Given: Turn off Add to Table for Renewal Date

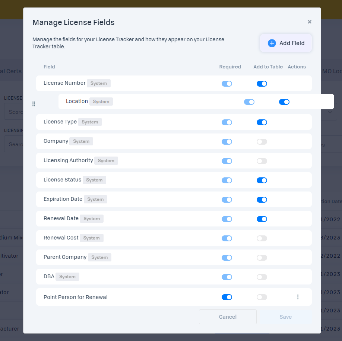Looking at the screenshot, I should tap(262, 219).
